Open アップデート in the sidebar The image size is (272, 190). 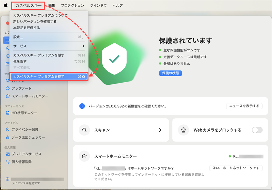(21, 88)
